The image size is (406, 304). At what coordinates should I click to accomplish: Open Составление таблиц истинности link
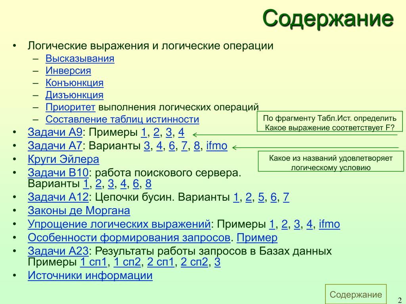(122, 119)
